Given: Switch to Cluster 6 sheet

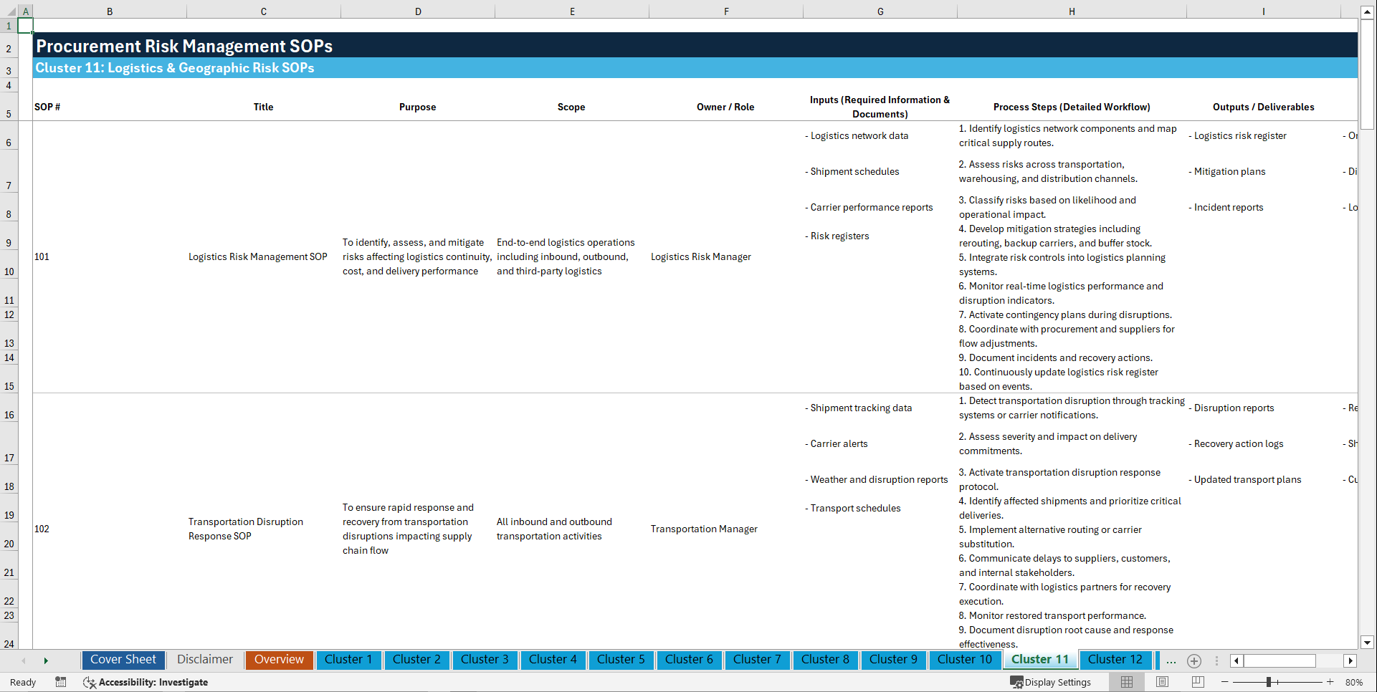Looking at the screenshot, I should tap(689, 660).
